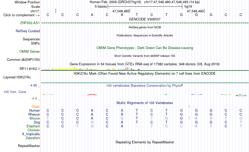The width and height of the screenshot is (249, 152).
Task: Click the Human species label
Action: pos(34,110)
